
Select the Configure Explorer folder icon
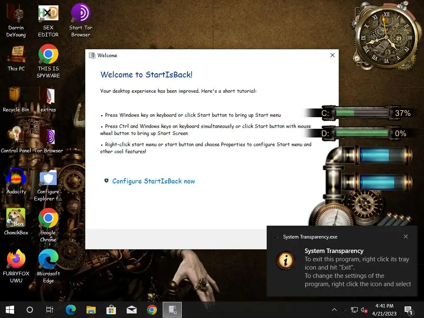(48, 186)
